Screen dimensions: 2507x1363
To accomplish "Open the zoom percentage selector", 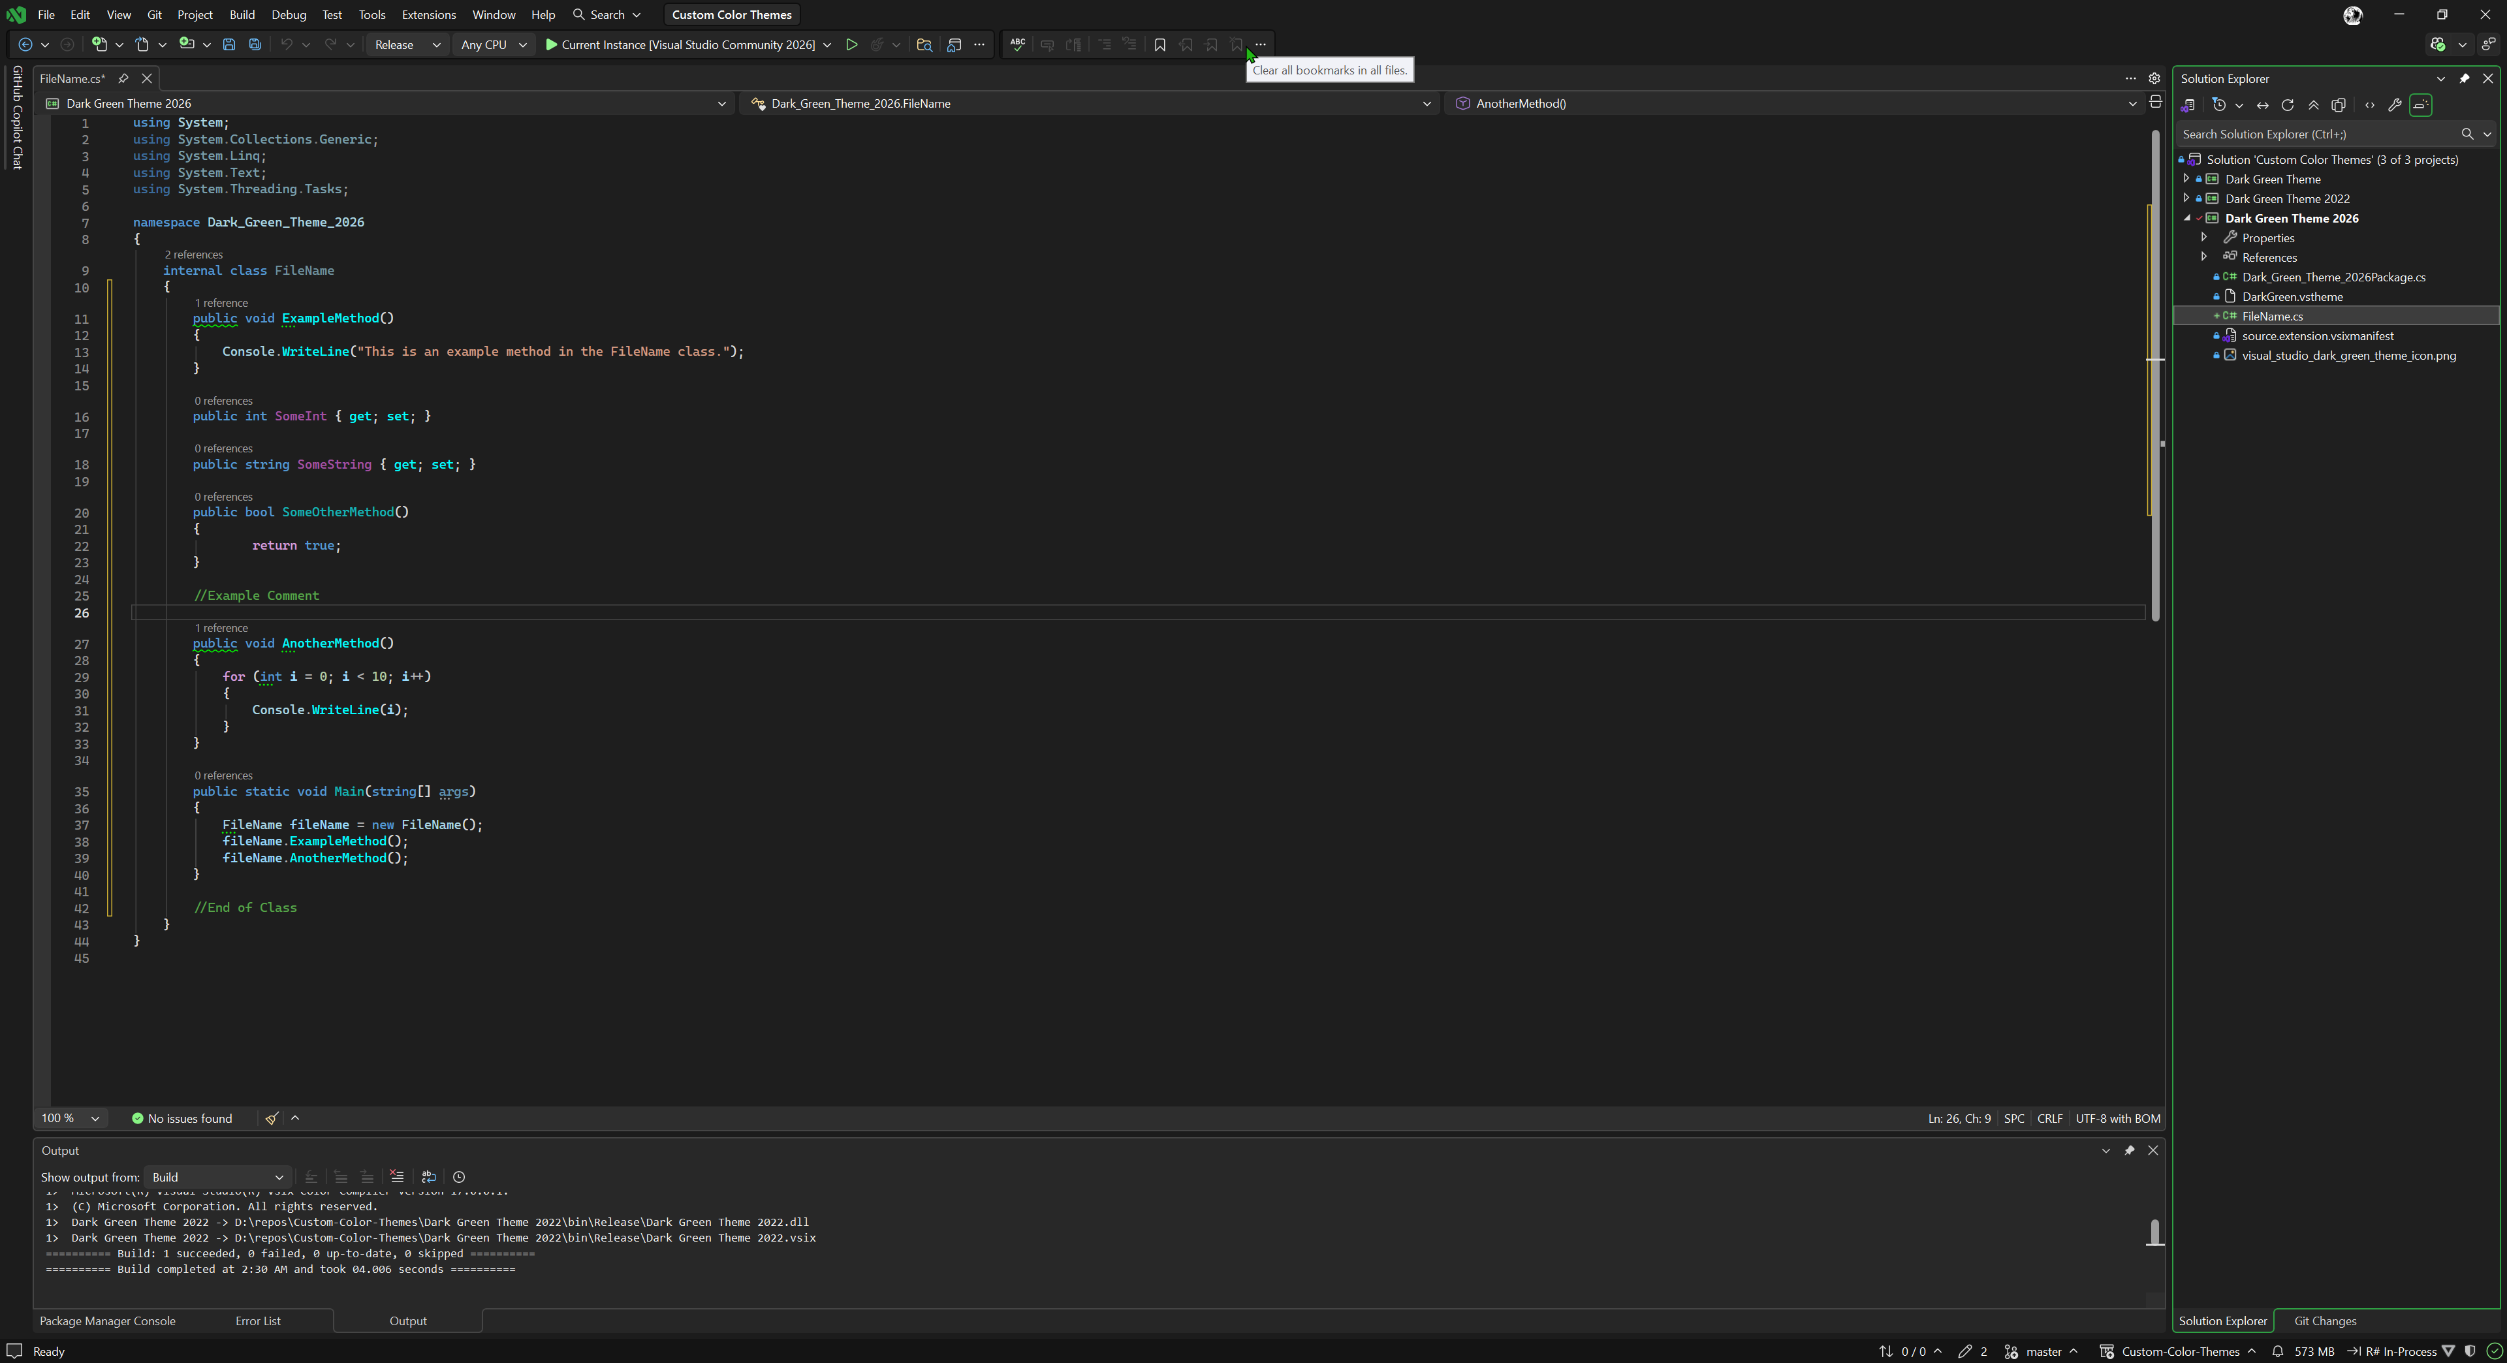I will pyautogui.click(x=68, y=1118).
